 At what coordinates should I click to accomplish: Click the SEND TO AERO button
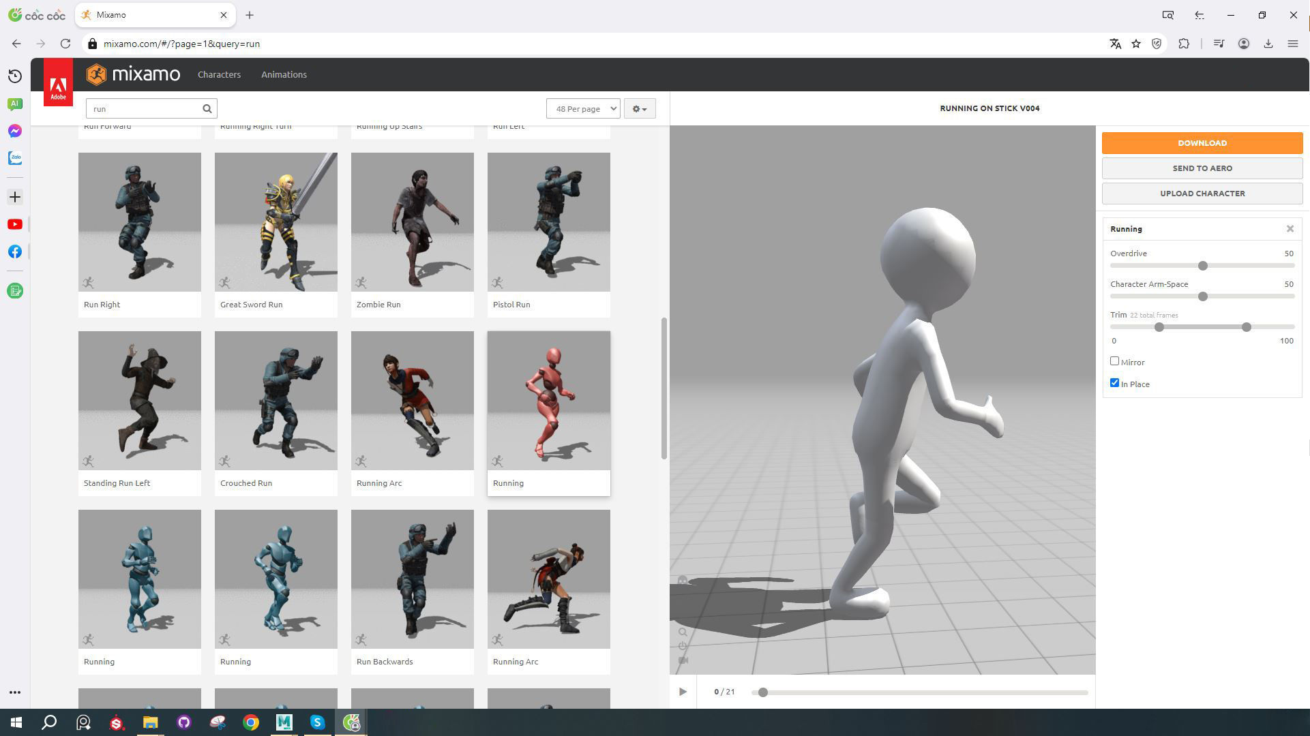coord(1202,168)
